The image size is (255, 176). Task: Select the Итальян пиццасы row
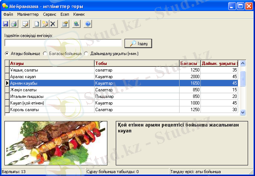click(121, 96)
